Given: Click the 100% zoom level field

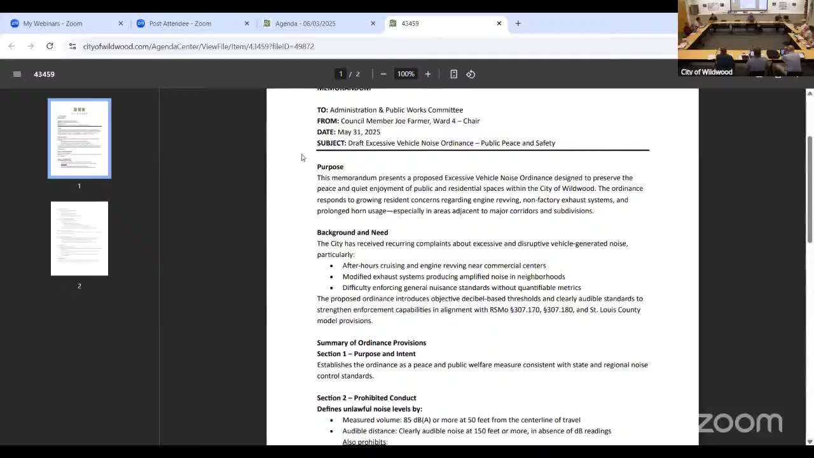Looking at the screenshot, I should pos(406,74).
